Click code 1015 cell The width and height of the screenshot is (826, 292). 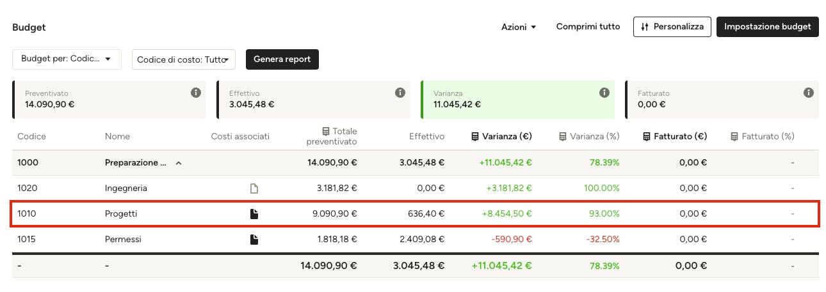point(27,240)
